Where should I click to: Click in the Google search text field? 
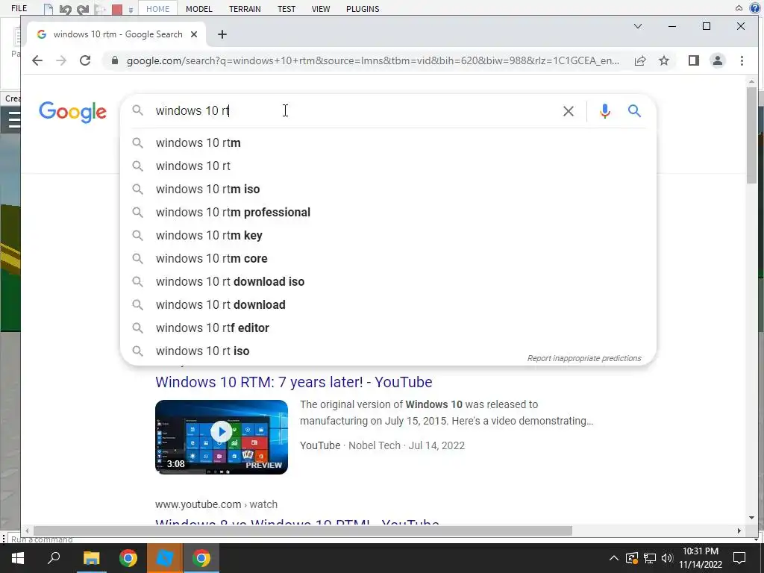pyautogui.click(x=356, y=111)
